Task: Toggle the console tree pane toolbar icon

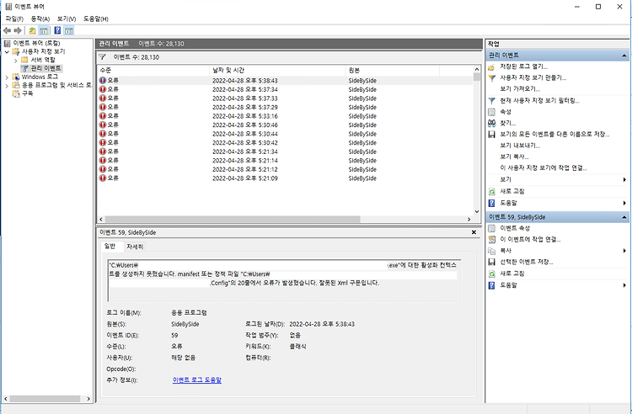Action: click(x=44, y=30)
